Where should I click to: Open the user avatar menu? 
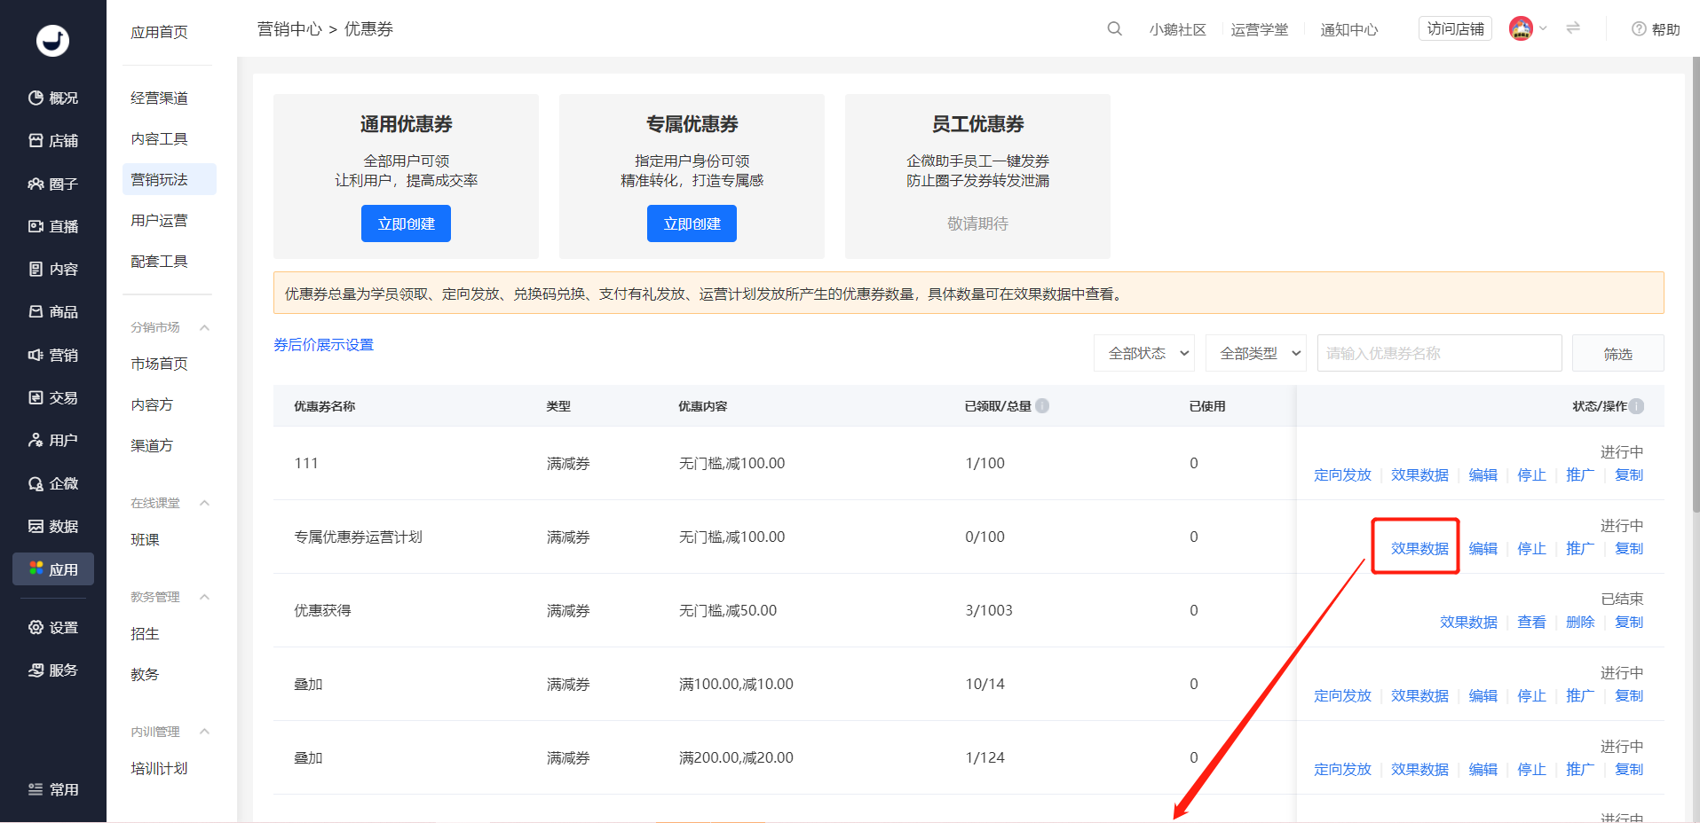pos(1522,29)
